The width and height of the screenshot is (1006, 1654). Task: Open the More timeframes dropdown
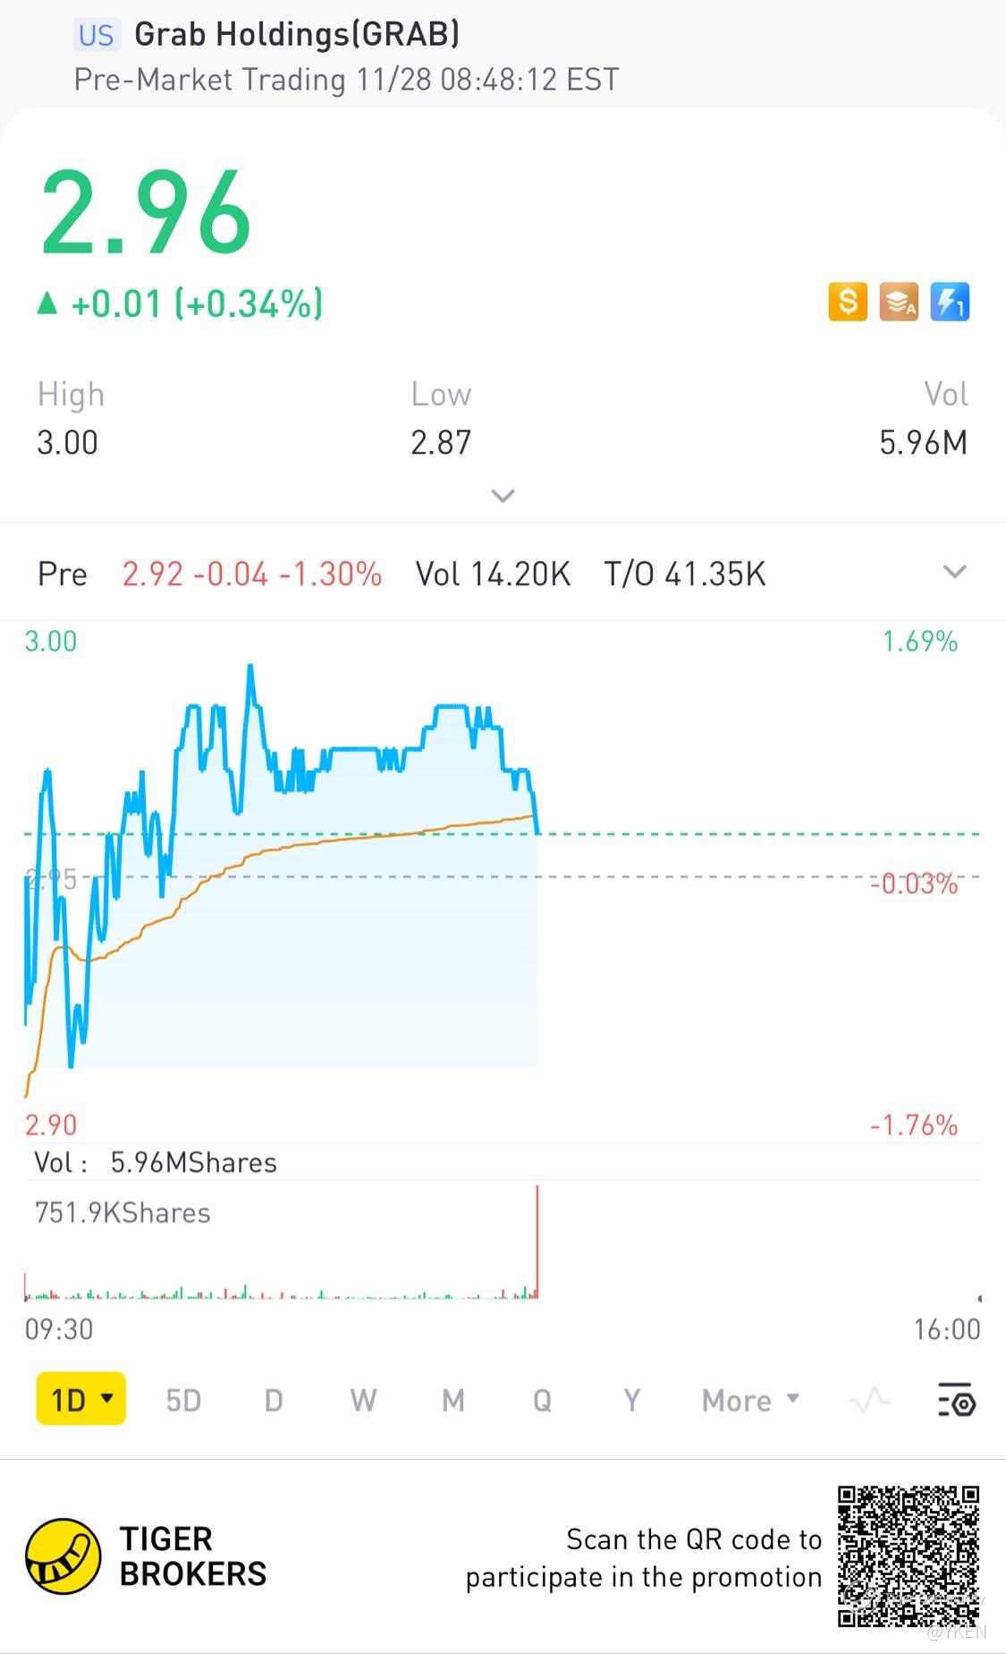click(749, 1400)
